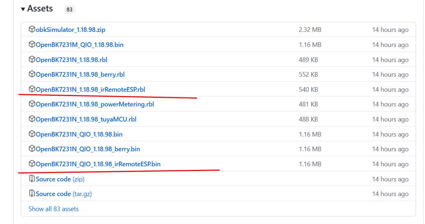The height and width of the screenshot is (224, 425).
Task: Click the 2.32 MB size text
Action: (x=310, y=30)
